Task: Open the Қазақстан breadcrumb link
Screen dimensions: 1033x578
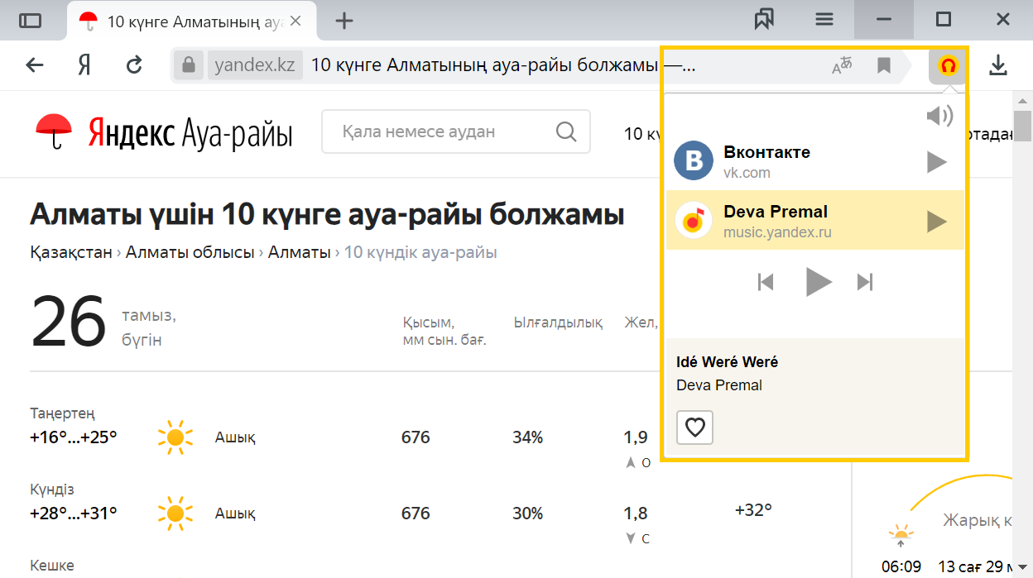Action: point(71,252)
